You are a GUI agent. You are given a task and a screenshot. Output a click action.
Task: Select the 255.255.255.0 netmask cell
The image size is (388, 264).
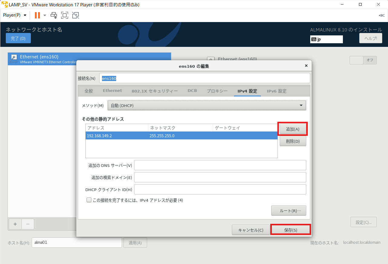(181, 136)
